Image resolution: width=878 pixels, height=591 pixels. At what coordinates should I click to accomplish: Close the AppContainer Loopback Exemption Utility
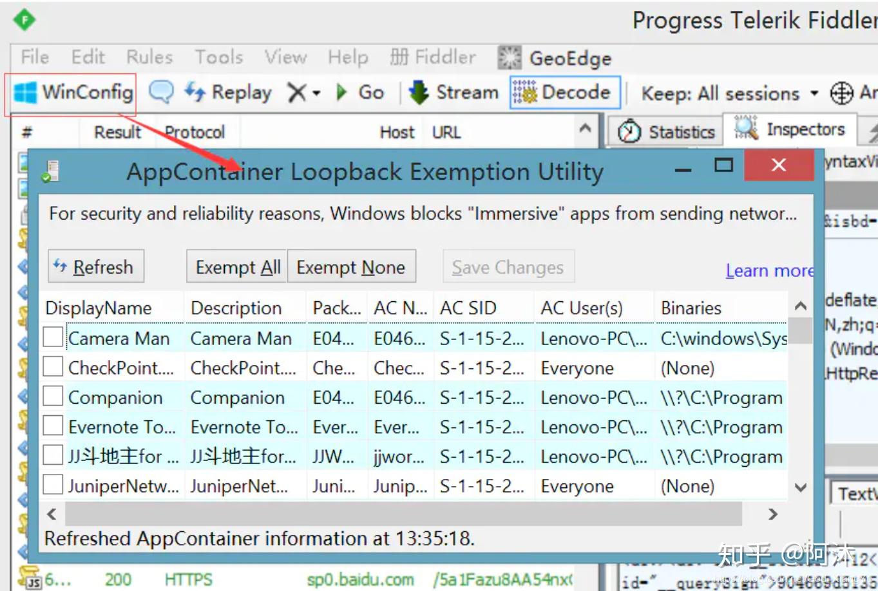click(778, 165)
